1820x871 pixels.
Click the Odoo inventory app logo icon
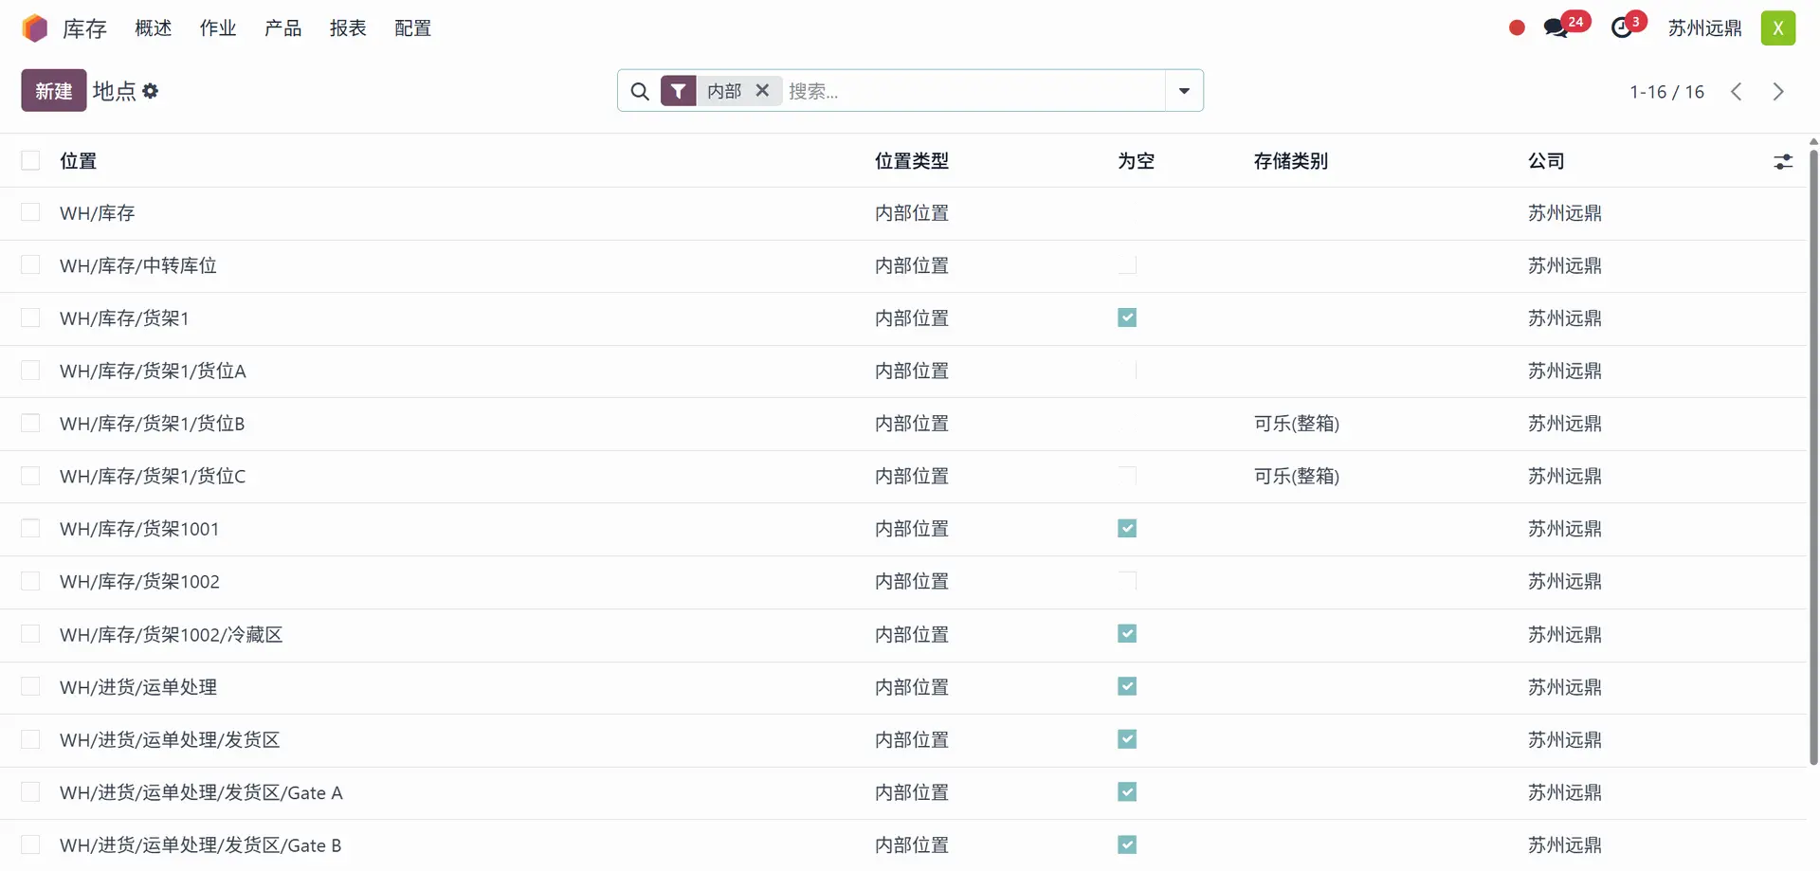[35, 28]
